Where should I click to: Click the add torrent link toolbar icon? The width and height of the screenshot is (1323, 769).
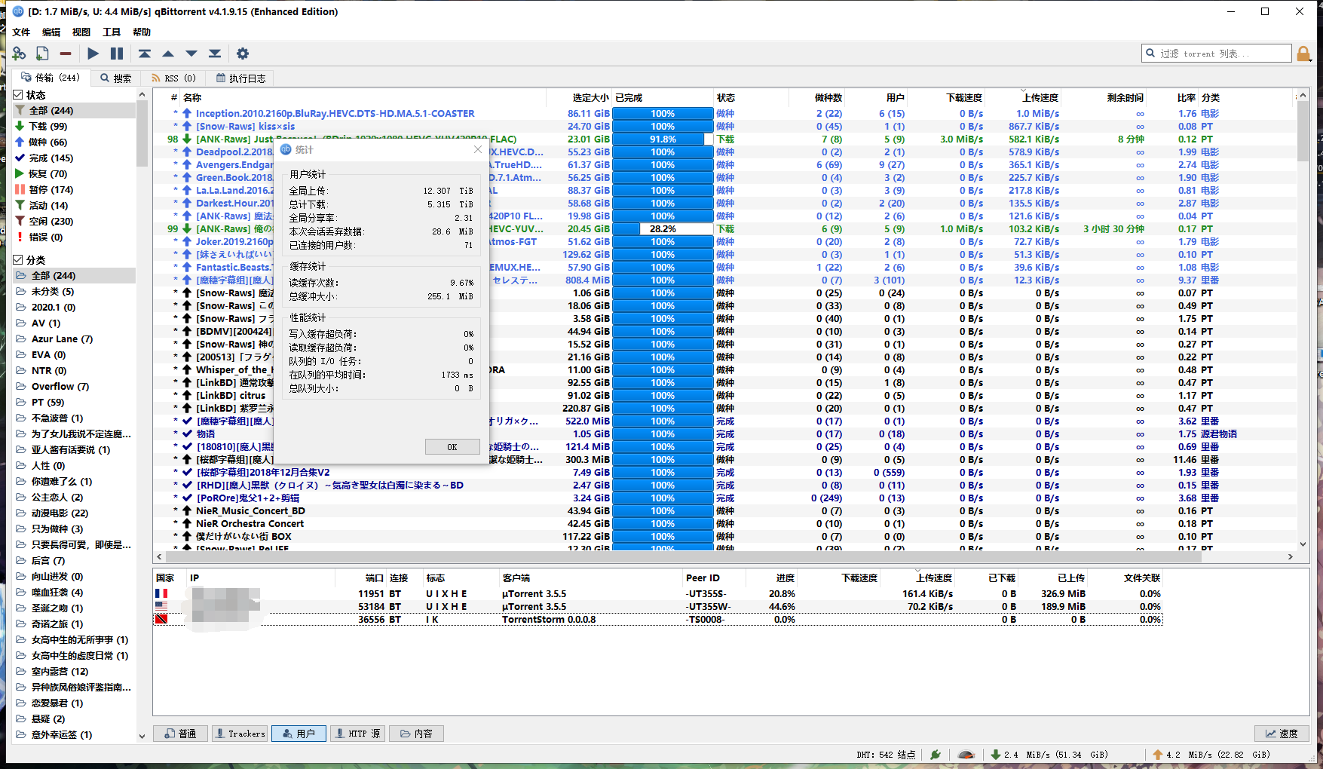pyautogui.click(x=20, y=54)
